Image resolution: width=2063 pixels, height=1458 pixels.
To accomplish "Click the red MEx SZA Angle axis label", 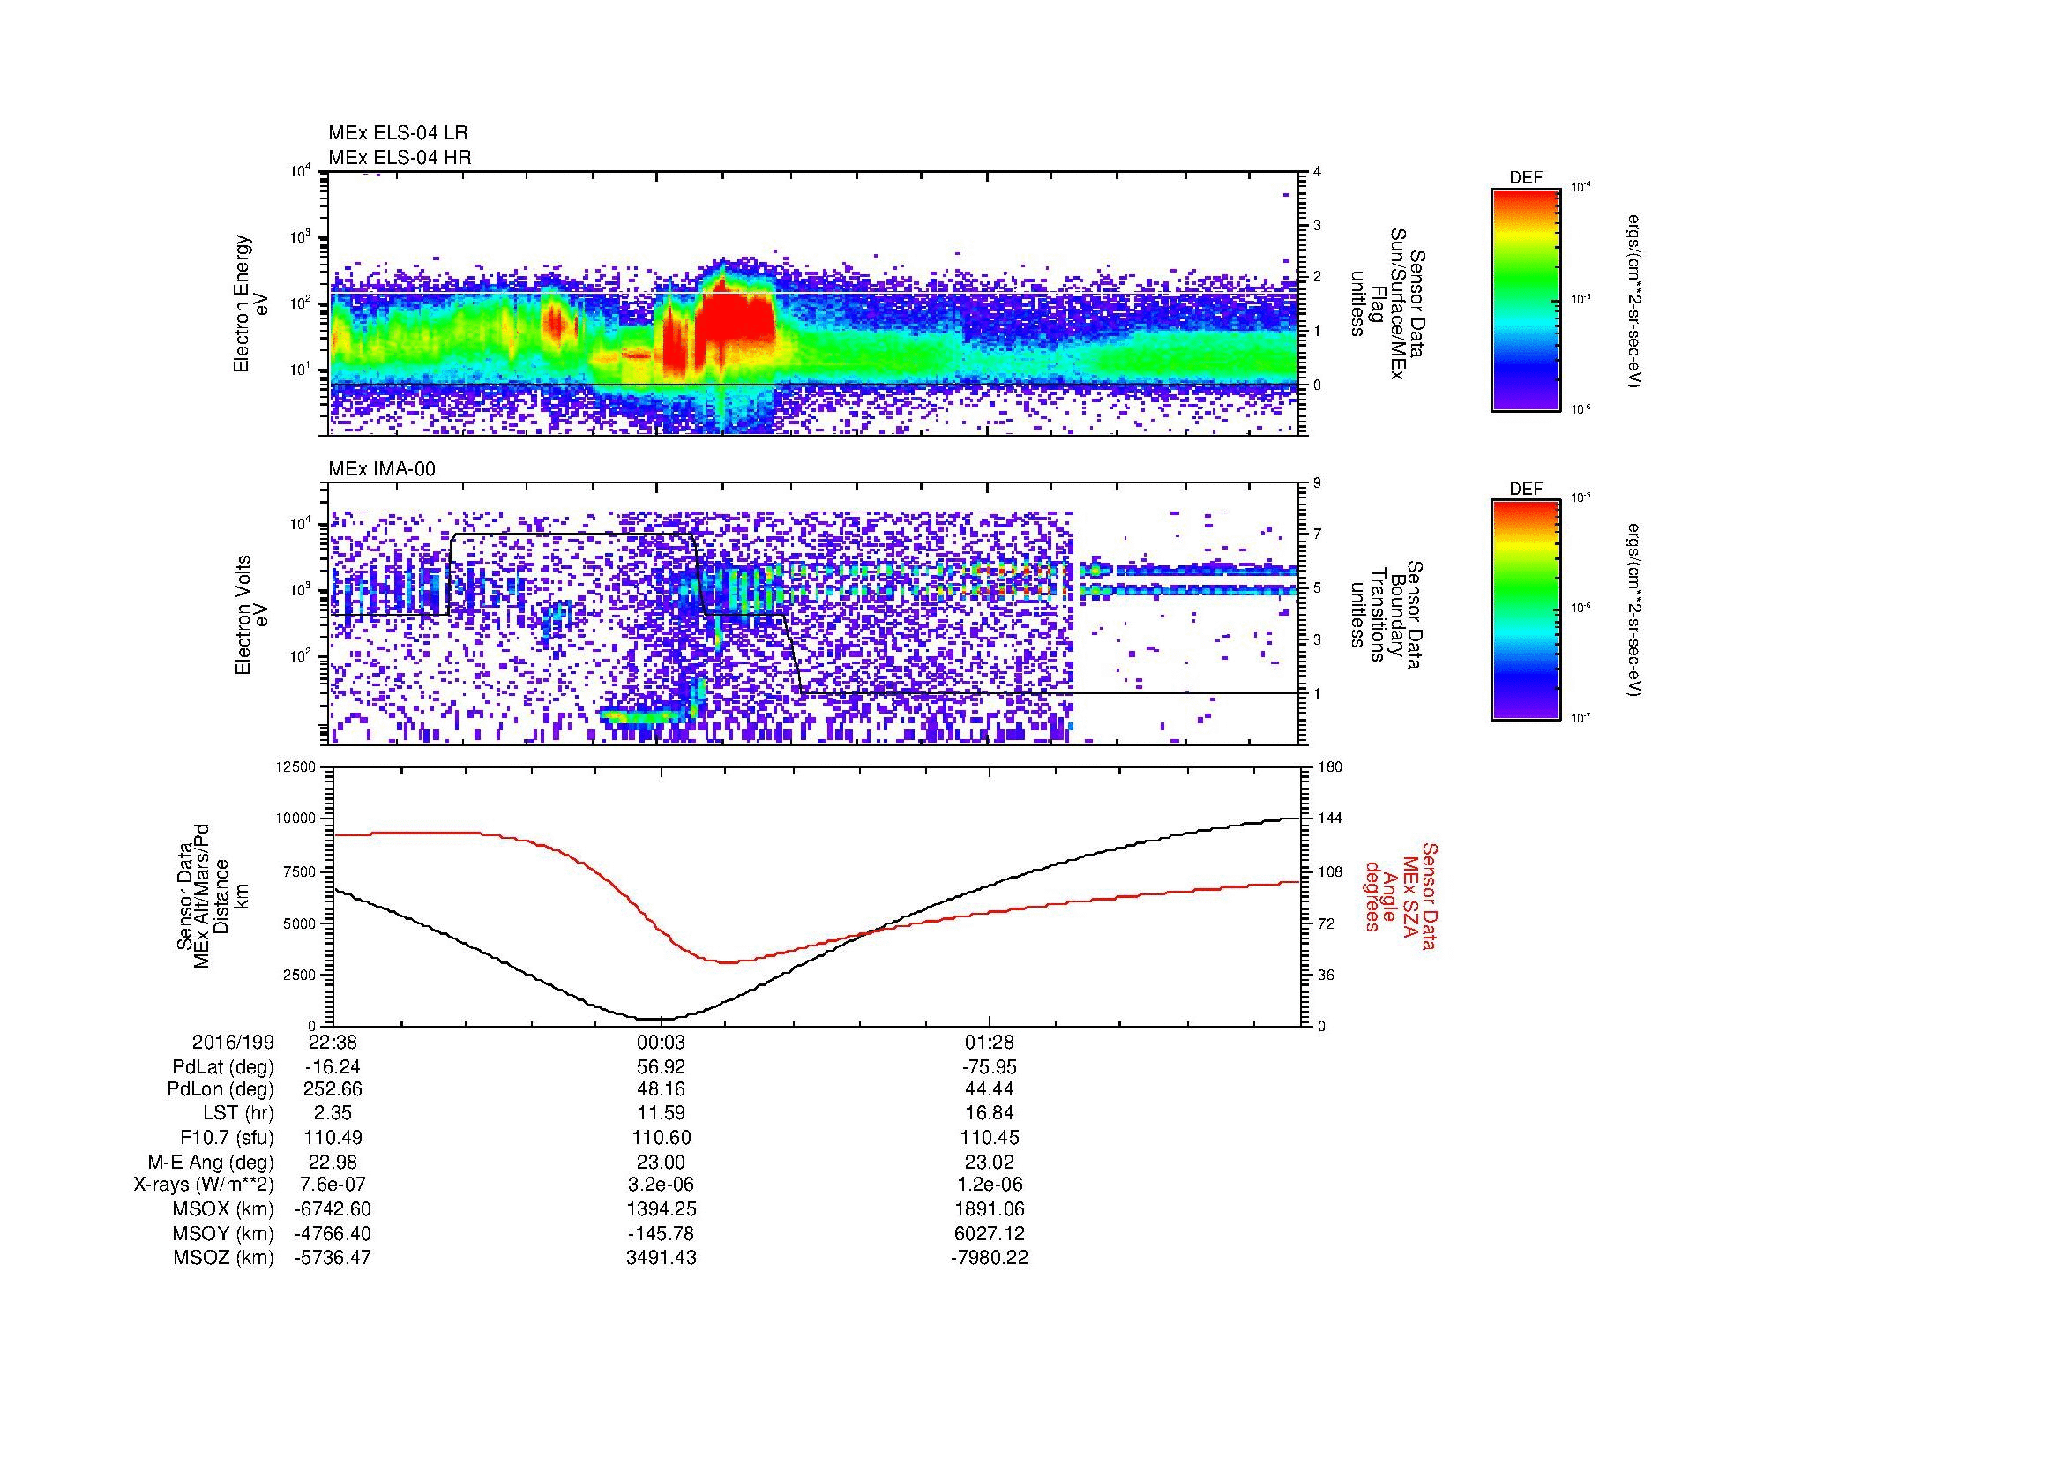I will tap(1400, 895).
